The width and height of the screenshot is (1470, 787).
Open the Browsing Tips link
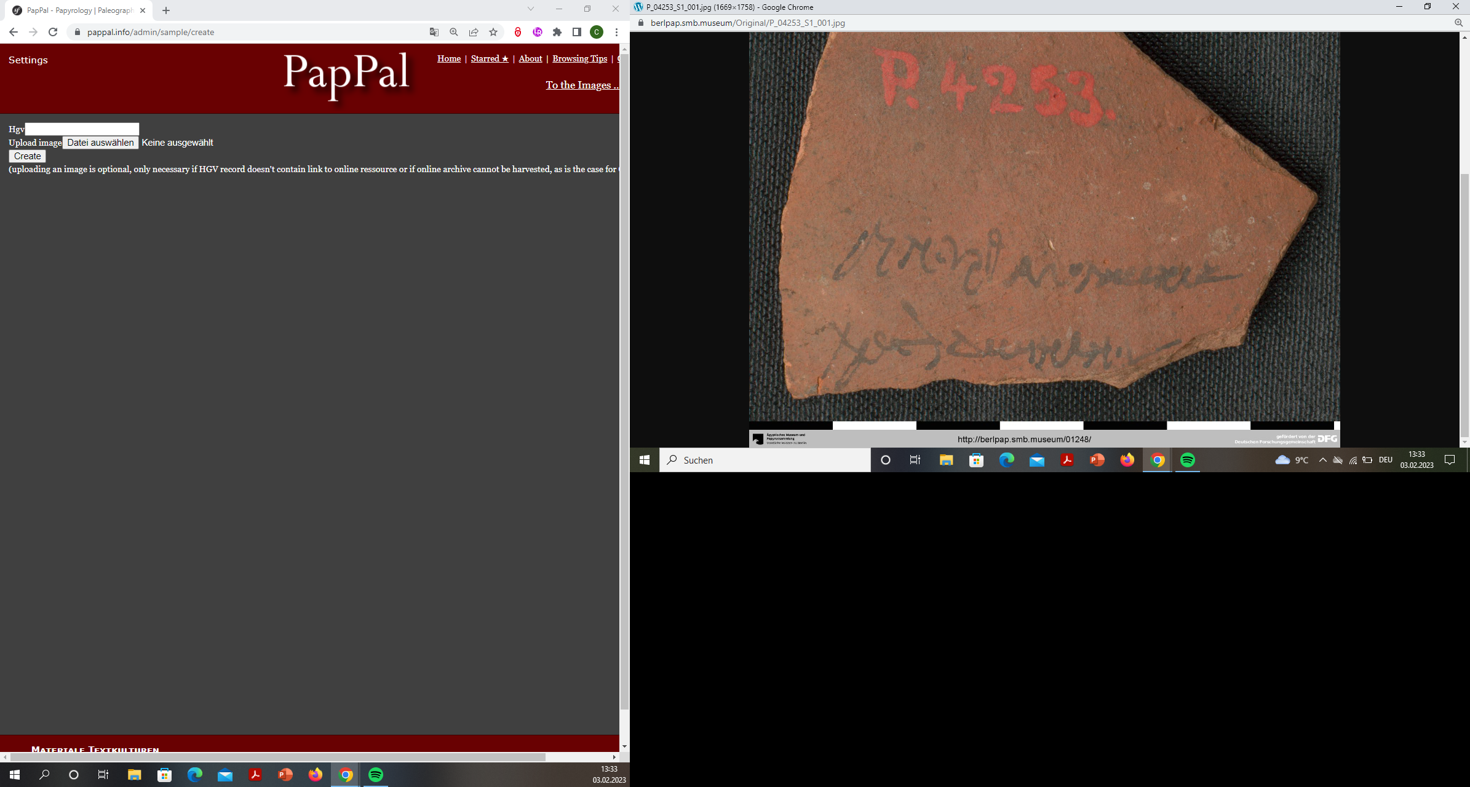click(x=579, y=58)
